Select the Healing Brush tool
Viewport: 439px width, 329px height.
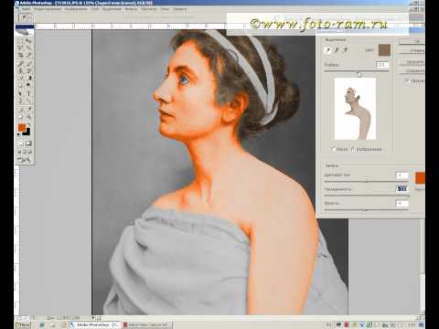pos(21,64)
